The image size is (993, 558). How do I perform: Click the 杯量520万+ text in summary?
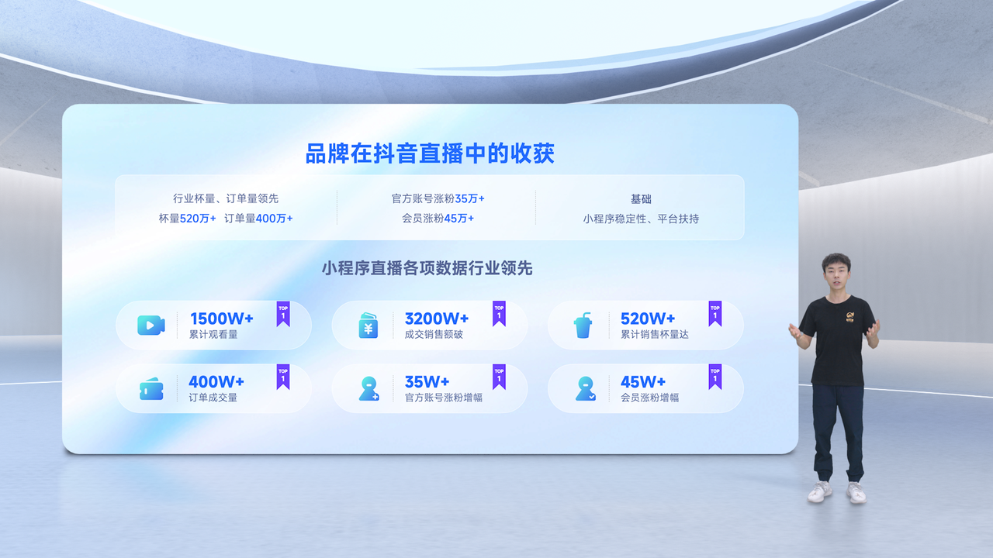tap(188, 219)
